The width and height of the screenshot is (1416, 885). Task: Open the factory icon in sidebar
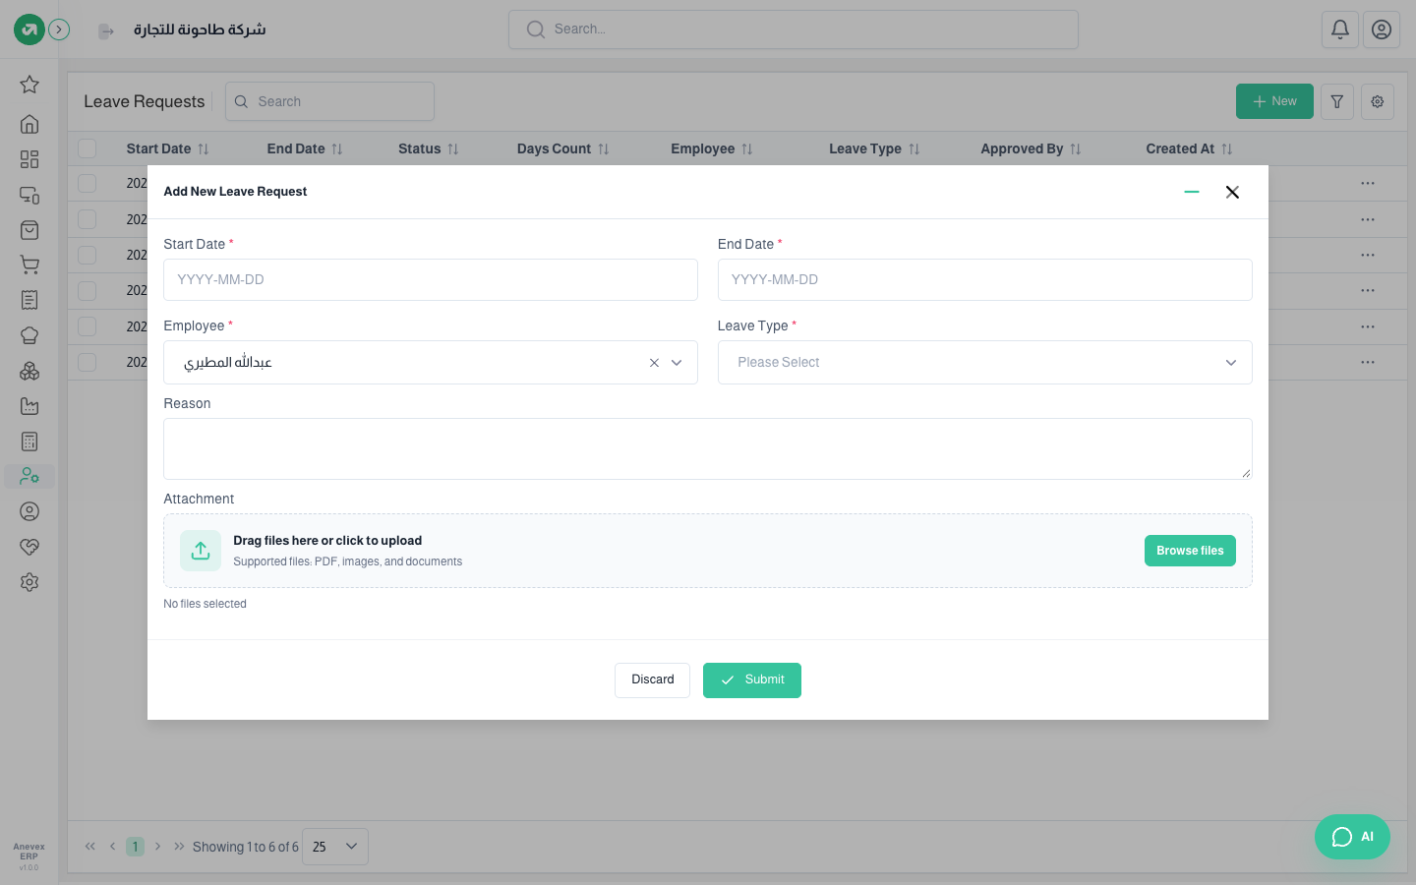coord(29,406)
